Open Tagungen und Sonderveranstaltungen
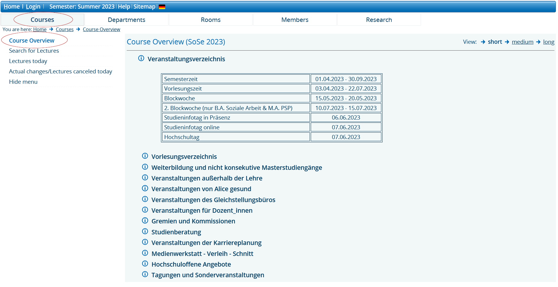The width and height of the screenshot is (558, 287). 208,275
